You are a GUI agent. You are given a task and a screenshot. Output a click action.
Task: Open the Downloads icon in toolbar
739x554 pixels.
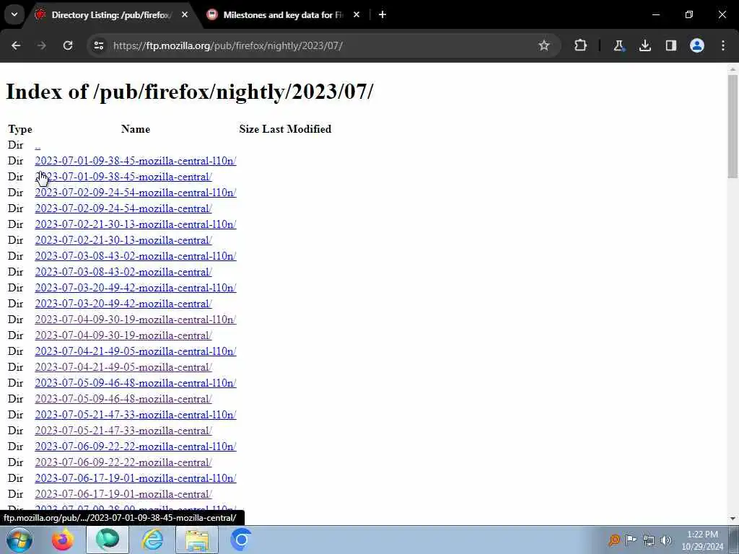(644, 45)
